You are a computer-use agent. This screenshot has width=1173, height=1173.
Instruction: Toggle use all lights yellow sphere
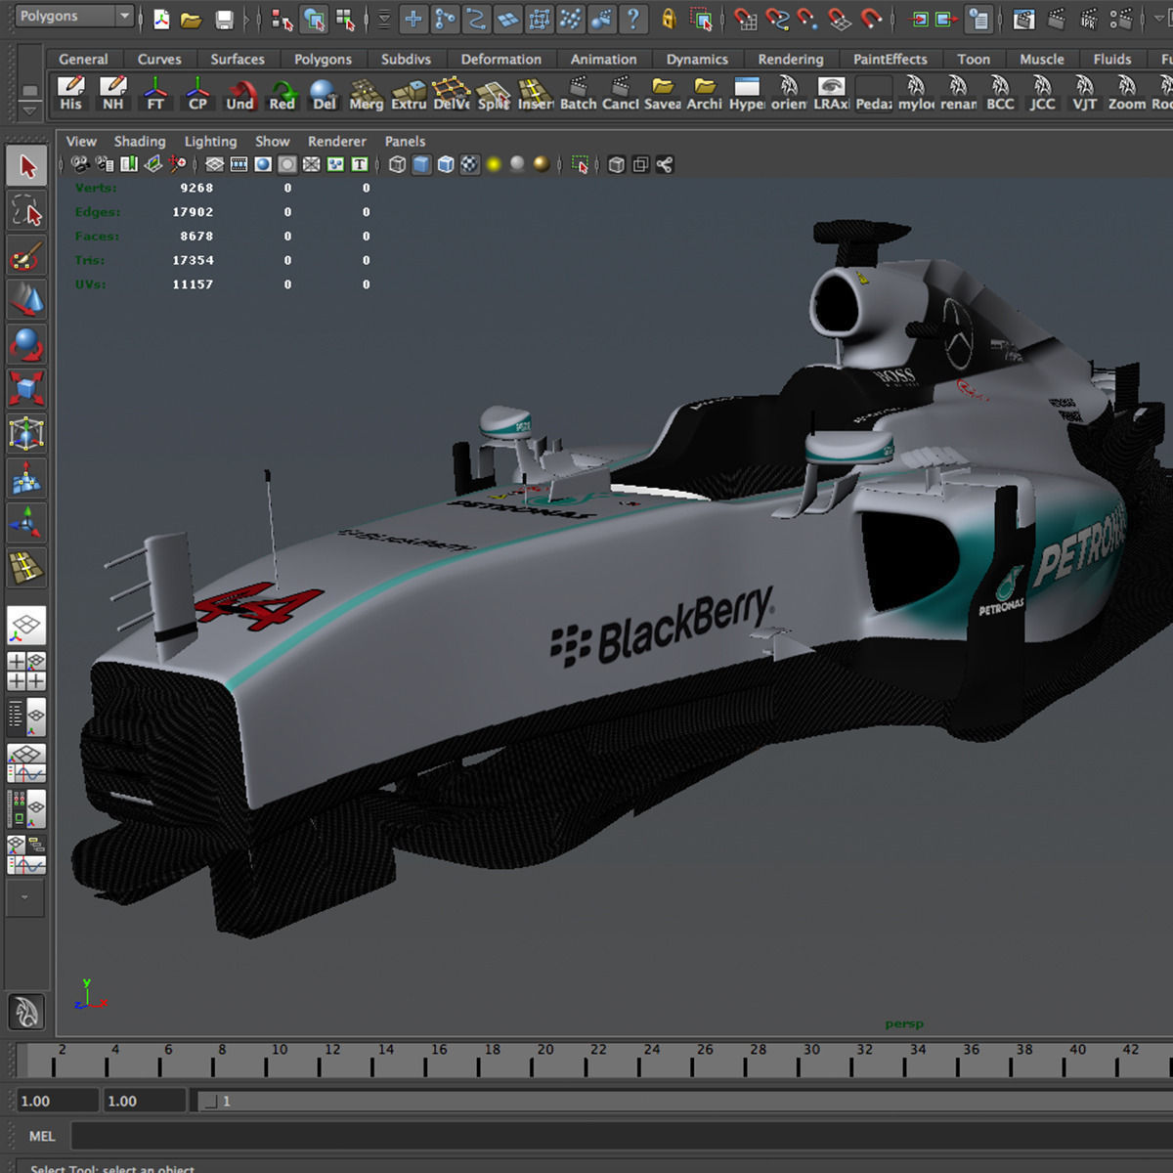(494, 164)
